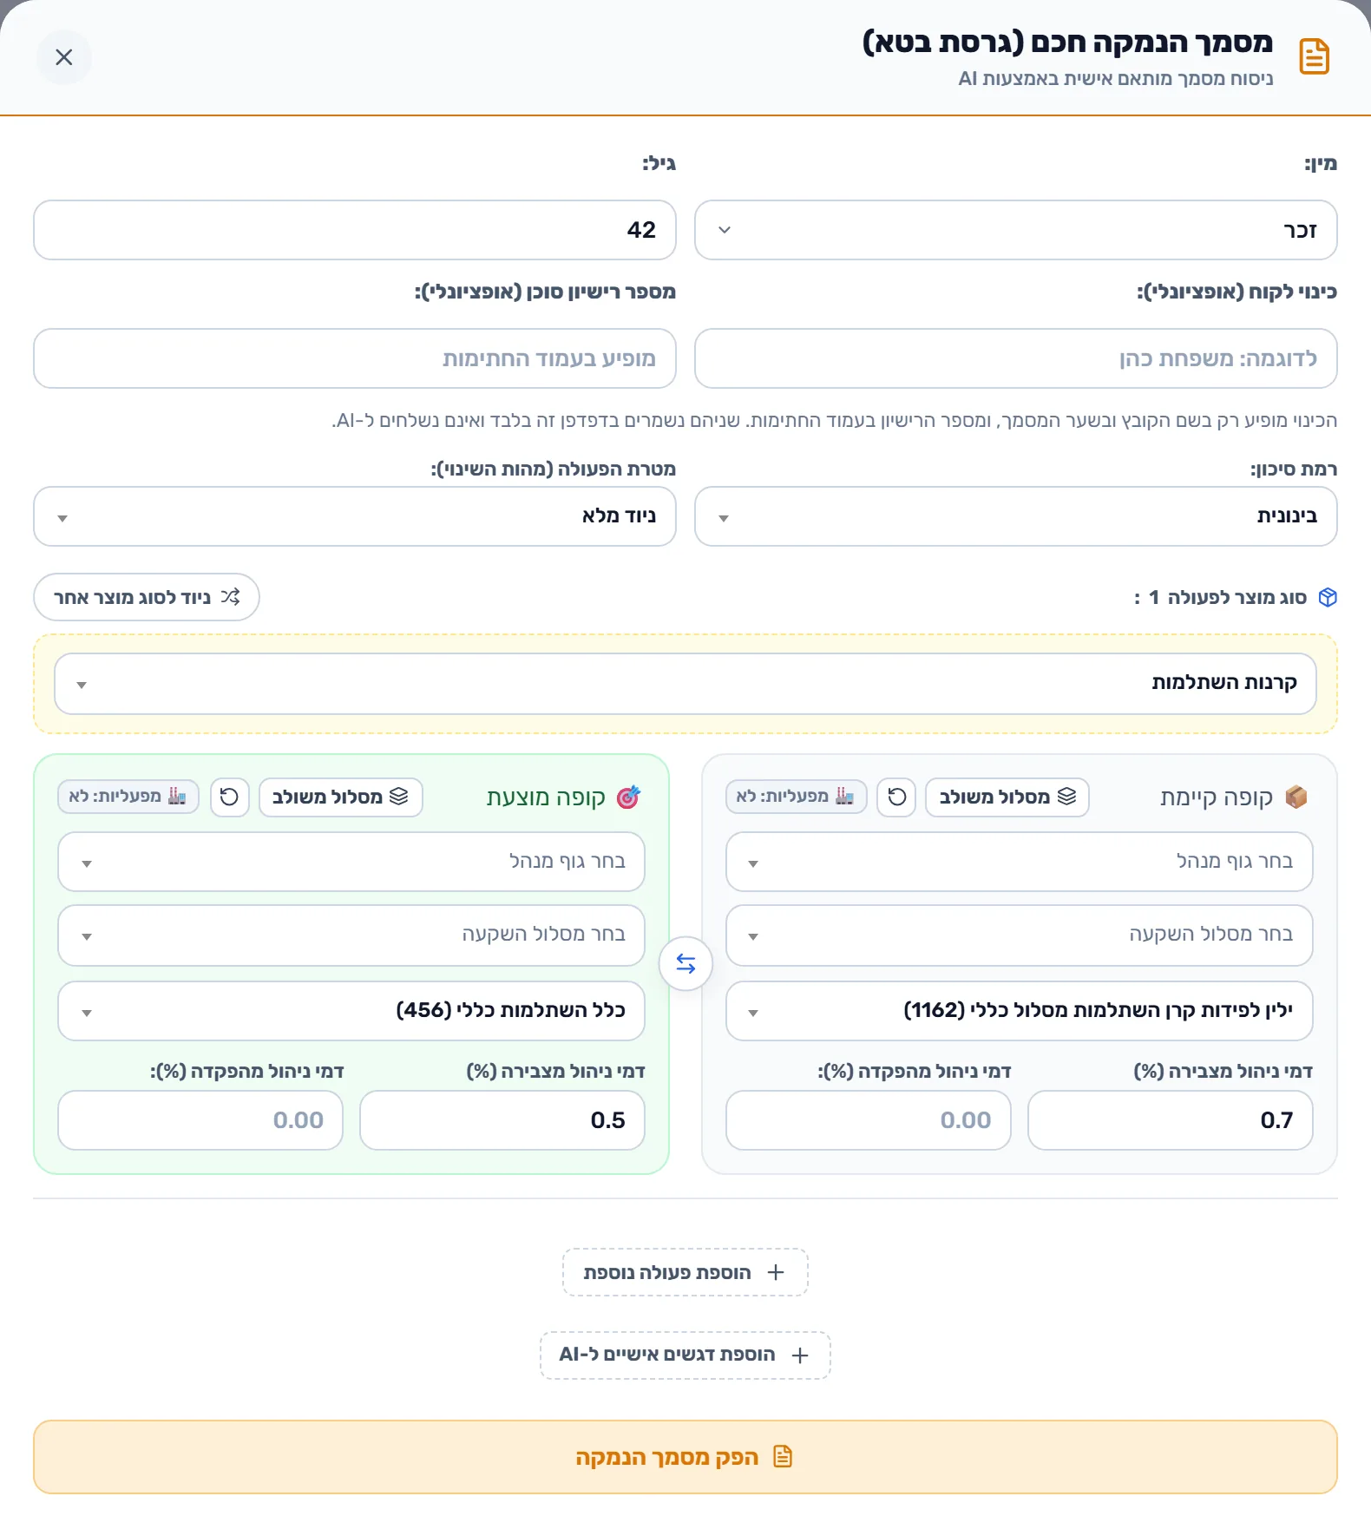
Task: Click ניוד לסוג מוצר אחר button
Action: (x=147, y=597)
